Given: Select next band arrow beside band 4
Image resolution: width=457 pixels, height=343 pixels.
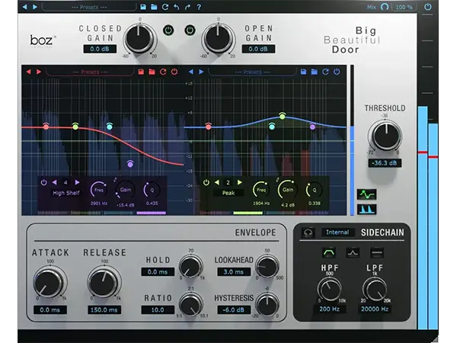Looking at the screenshot, I should coord(77,182).
